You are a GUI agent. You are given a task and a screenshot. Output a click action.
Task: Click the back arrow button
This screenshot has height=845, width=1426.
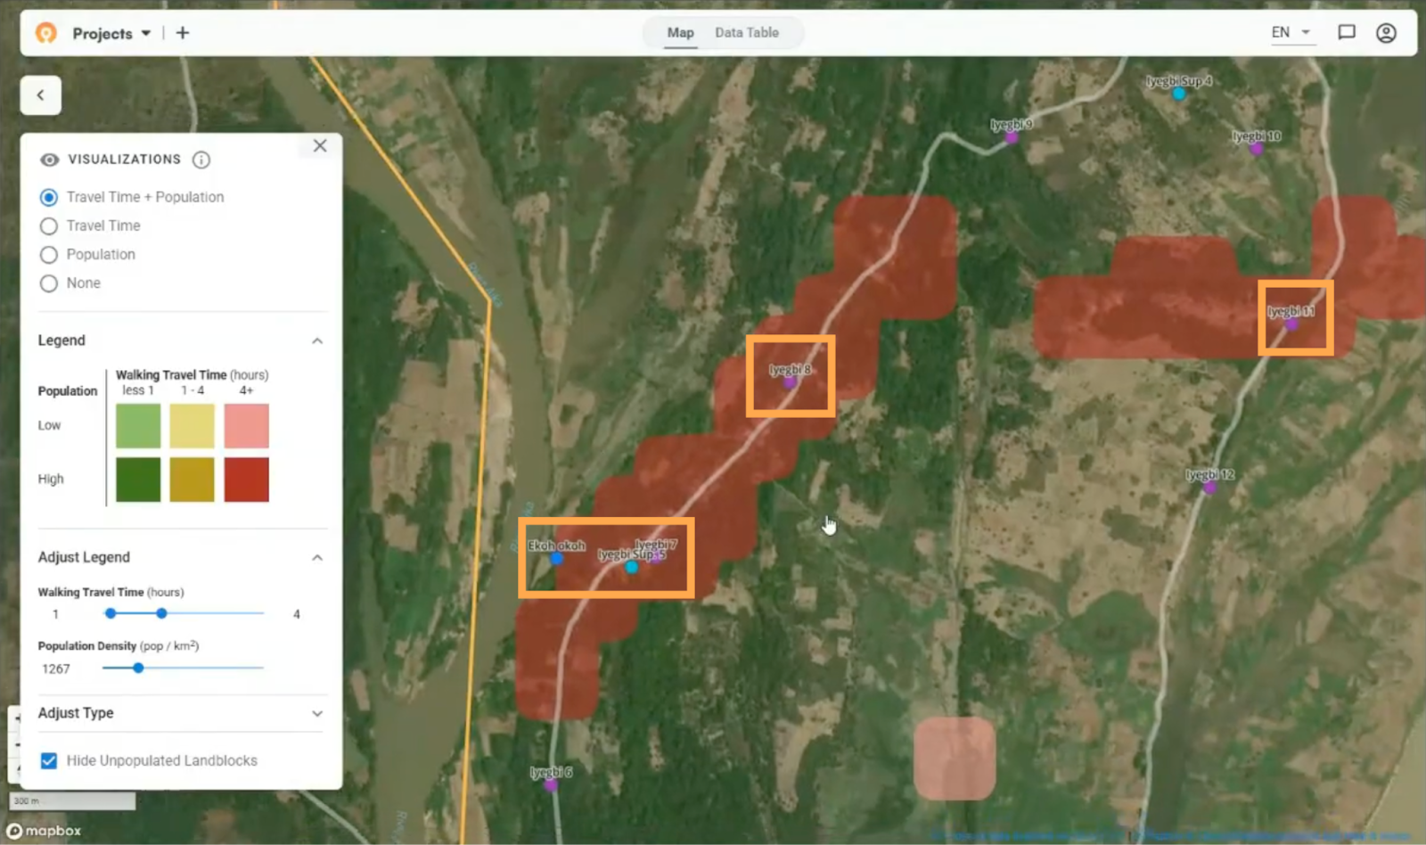(x=41, y=95)
